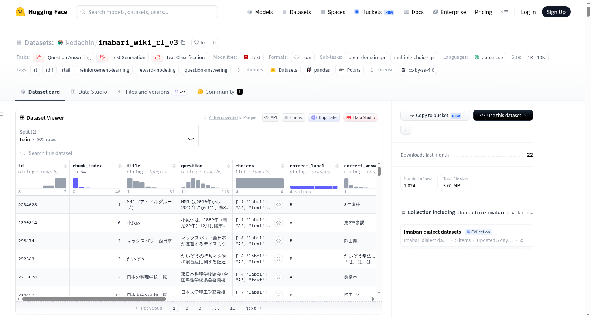Image resolution: width=591 pixels, height=318 pixels.
Task: Click the table horizontal scrollbar
Action: coord(94,299)
